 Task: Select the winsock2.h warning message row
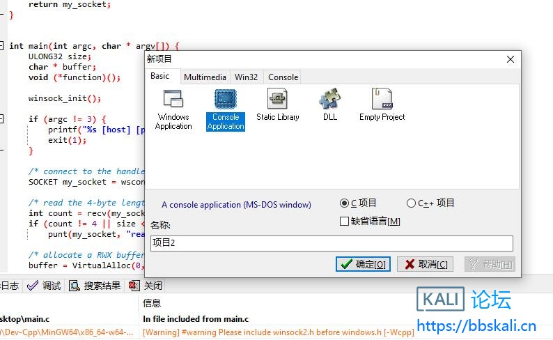[x=279, y=332]
